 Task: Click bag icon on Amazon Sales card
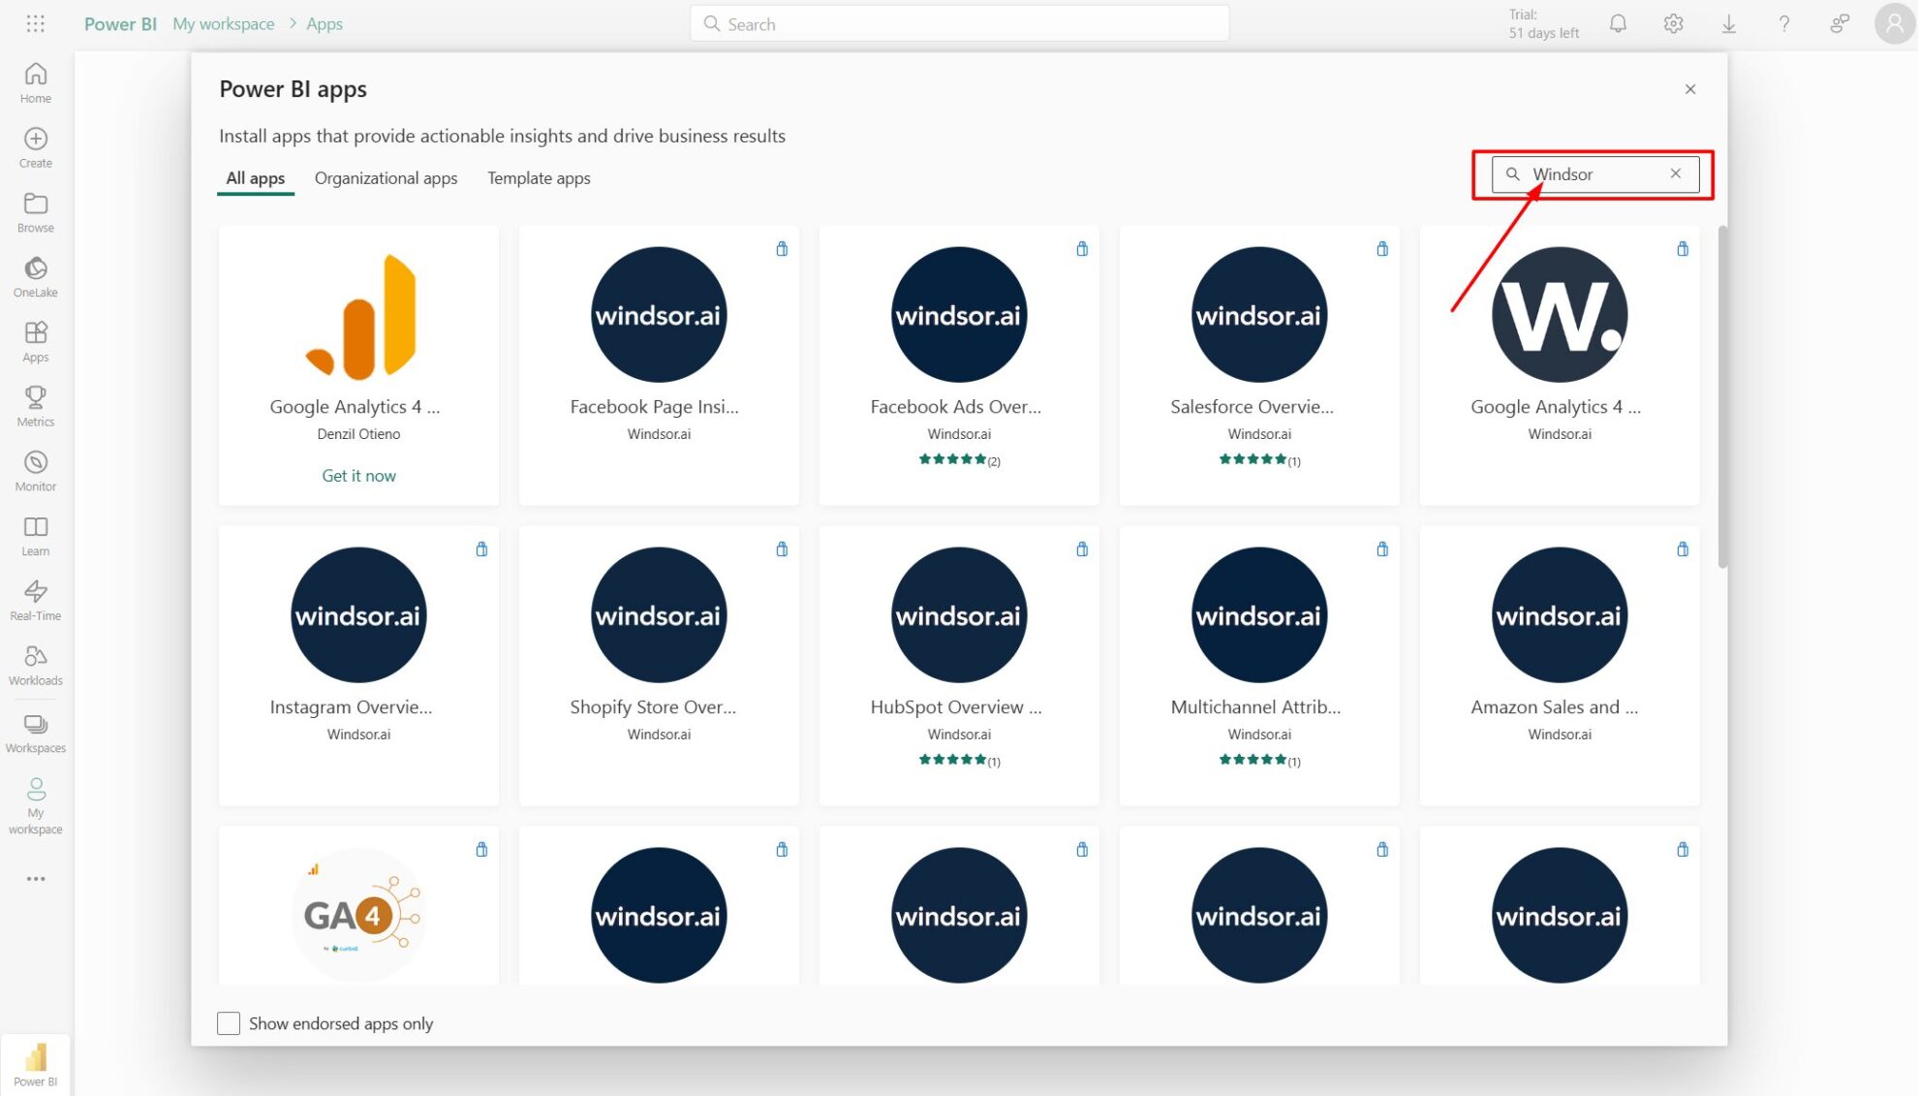pos(1683,549)
